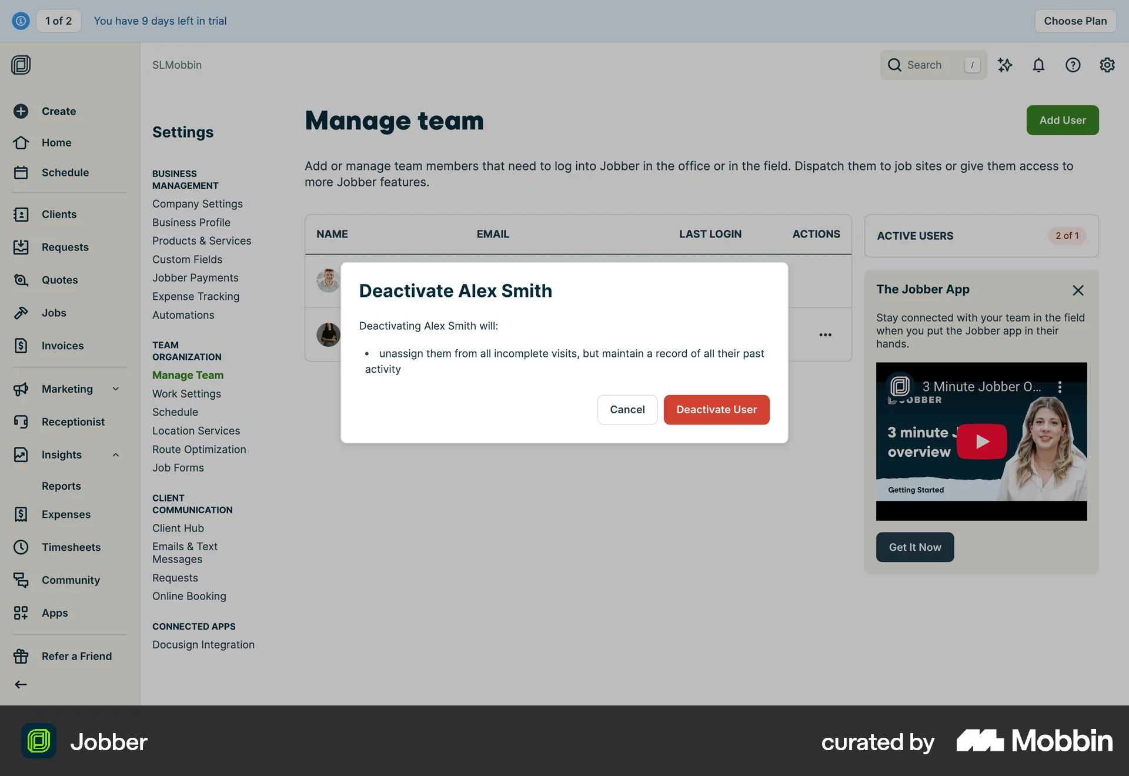Collapse the sidebar with the arrow icon
Image resolution: width=1129 pixels, height=776 pixels.
(21, 684)
